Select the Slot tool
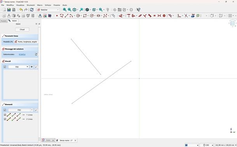237x147 pixels. tap(98, 15)
